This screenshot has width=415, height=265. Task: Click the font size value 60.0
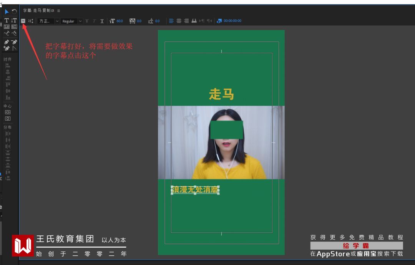click(x=120, y=21)
